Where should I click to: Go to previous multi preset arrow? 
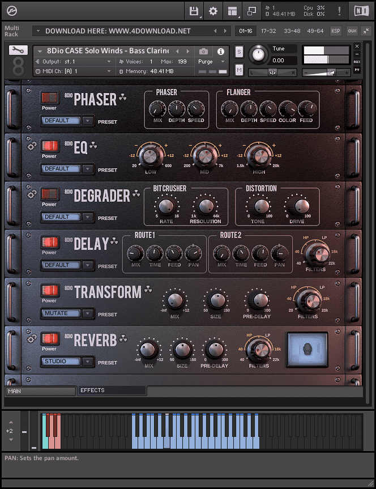[x=215, y=31]
